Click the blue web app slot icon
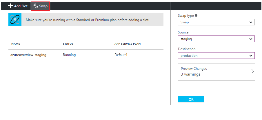 coord(15,20)
